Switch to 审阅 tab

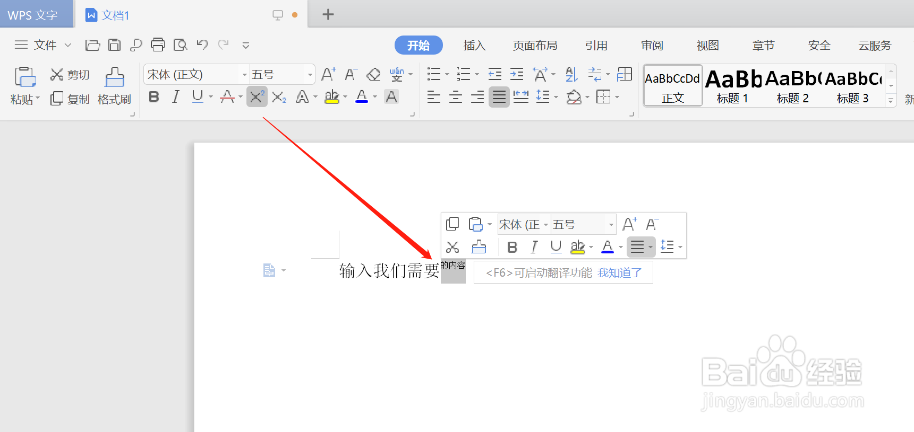tap(652, 46)
